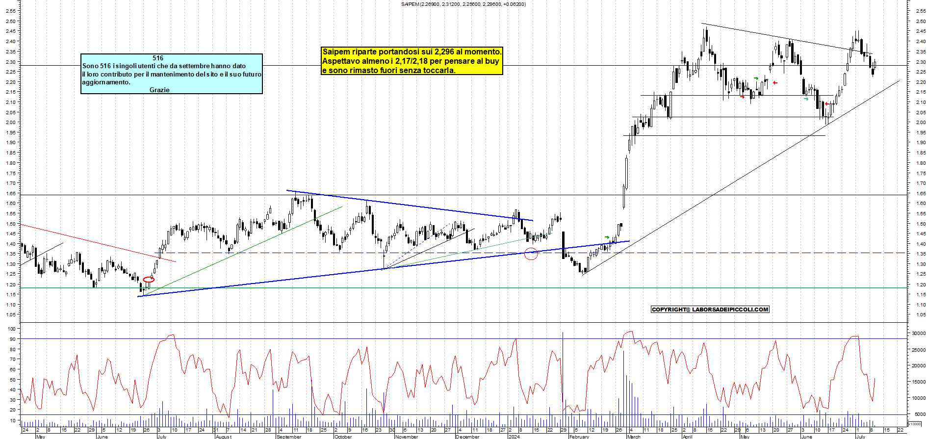Click 'Aspettavo almeno i 2,17/2,18' line
Viewport: 927px width, 439px height.
coord(411,61)
